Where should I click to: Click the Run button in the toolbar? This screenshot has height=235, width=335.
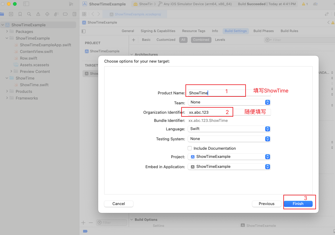click(x=71, y=4)
